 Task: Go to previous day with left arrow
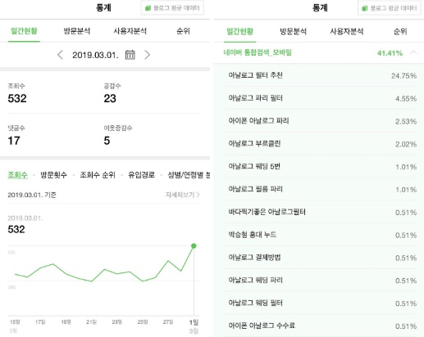pos(60,55)
